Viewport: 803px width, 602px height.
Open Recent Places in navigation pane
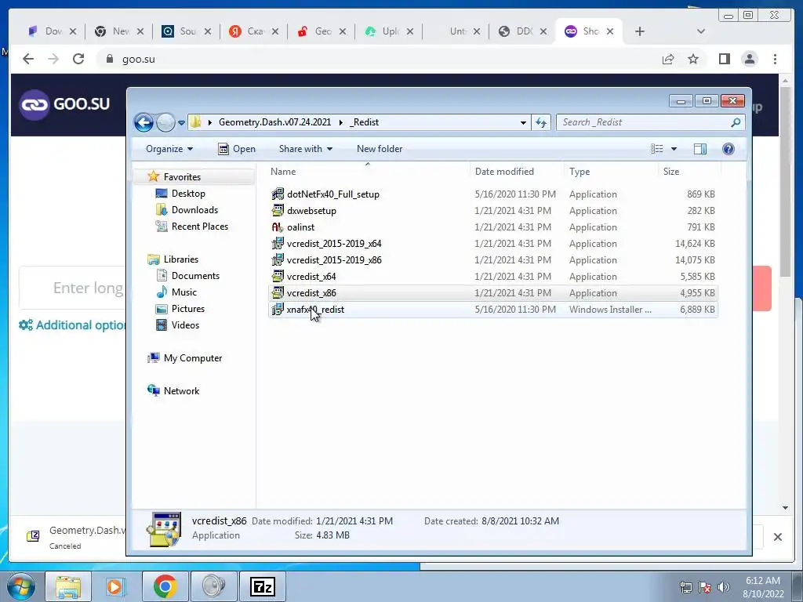pyautogui.click(x=199, y=227)
